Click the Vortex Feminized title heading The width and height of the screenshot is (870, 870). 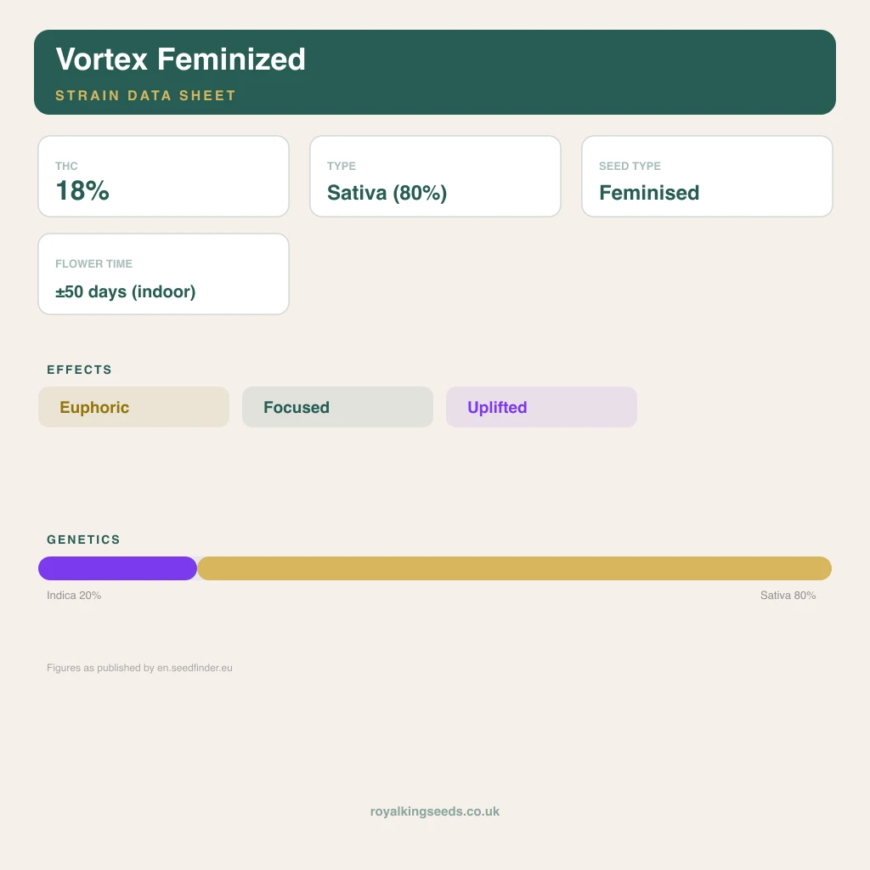click(180, 59)
